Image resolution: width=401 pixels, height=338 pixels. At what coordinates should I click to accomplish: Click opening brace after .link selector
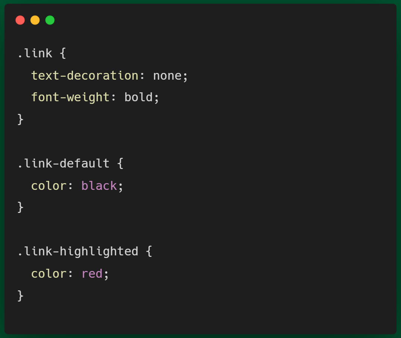coord(63,53)
